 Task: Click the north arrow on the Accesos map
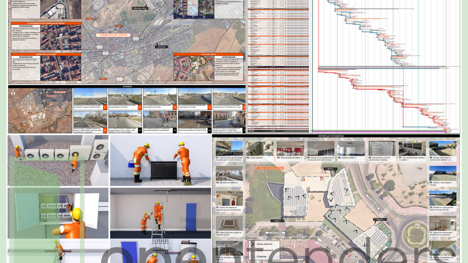tap(12, 92)
